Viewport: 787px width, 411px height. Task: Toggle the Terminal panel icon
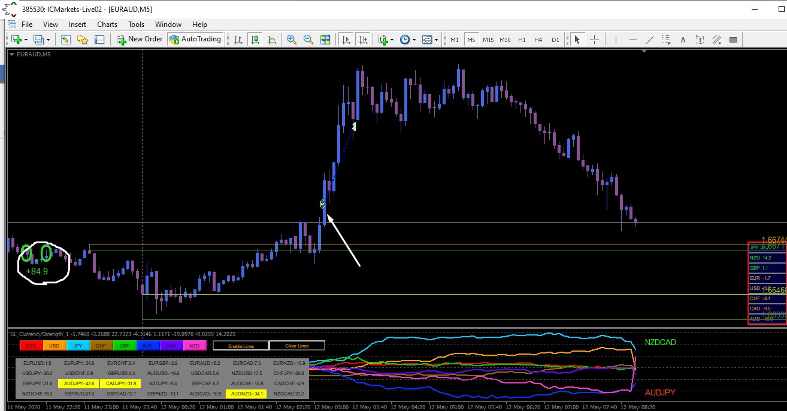click(99, 40)
